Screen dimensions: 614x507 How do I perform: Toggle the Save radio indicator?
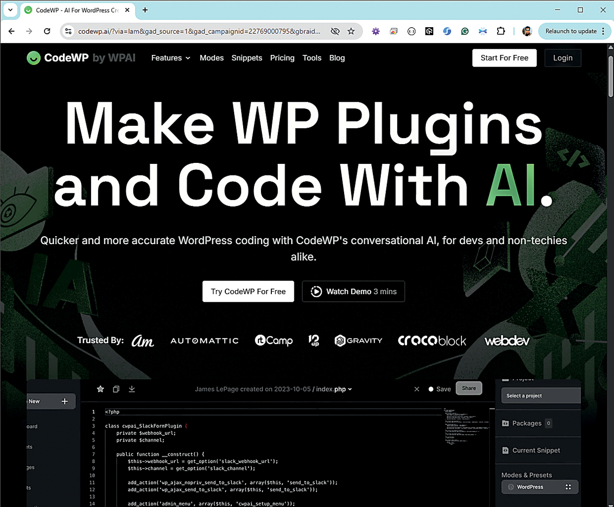pyautogui.click(x=431, y=389)
